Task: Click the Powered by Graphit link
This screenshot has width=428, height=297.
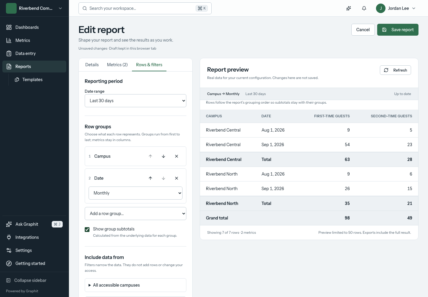Action: (x=22, y=291)
